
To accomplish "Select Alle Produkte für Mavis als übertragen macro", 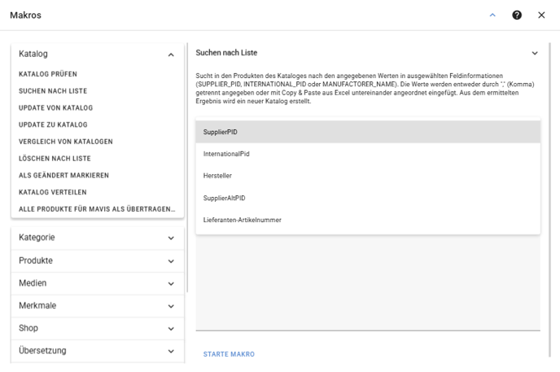I will (97, 209).
